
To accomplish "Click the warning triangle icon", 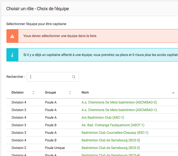I will tap(12, 36).
